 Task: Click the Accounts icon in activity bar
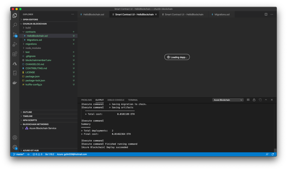[15, 138]
